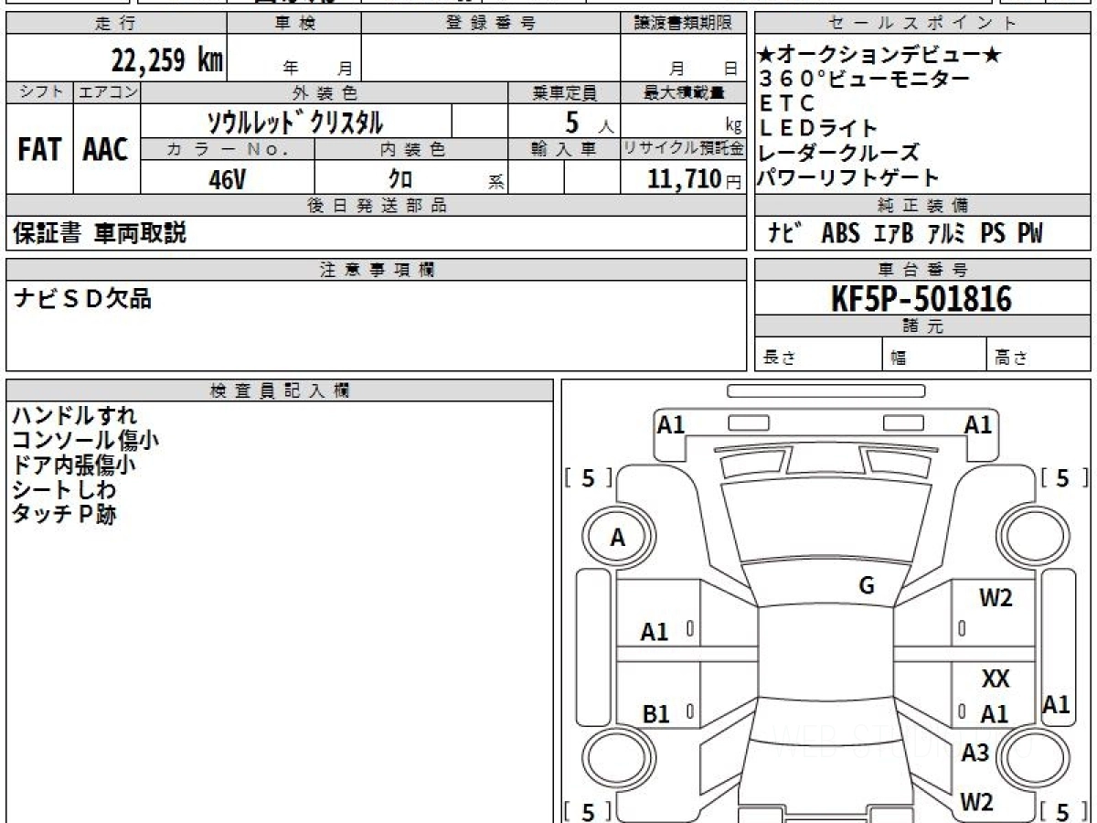Select the 登録番号 header
This screenshot has height=823, width=1097.
tap(491, 24)
